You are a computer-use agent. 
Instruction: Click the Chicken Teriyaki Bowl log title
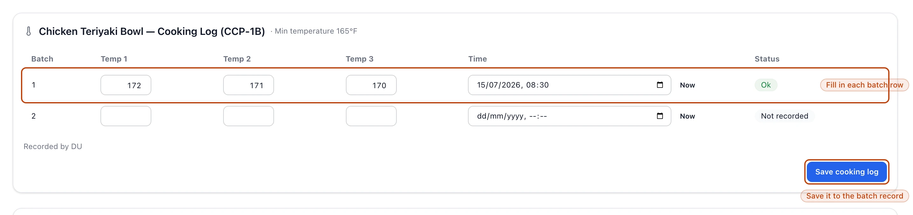152,31
